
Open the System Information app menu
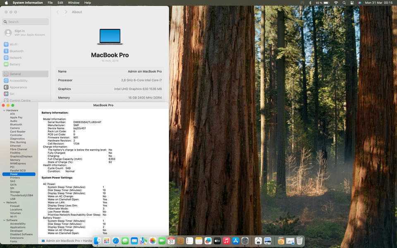click(x=28, y=3)
